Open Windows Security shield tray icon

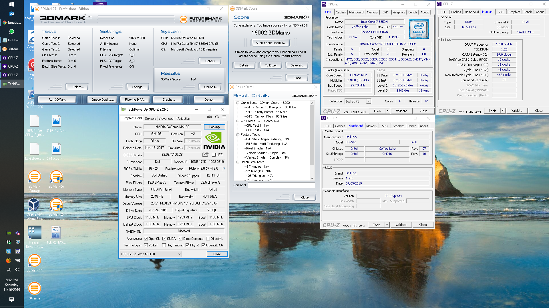(9, 242)
